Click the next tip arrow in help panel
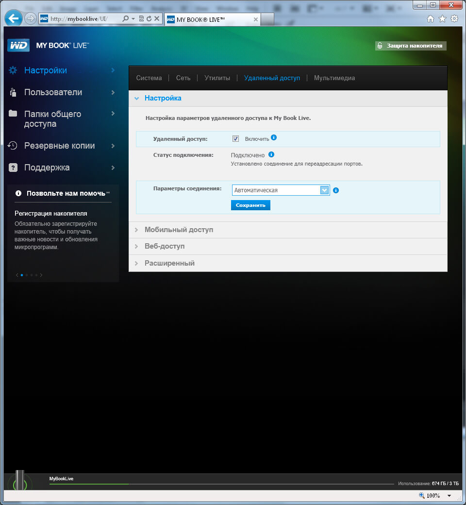This screenshot has width=466, height=505. point(41,275)
